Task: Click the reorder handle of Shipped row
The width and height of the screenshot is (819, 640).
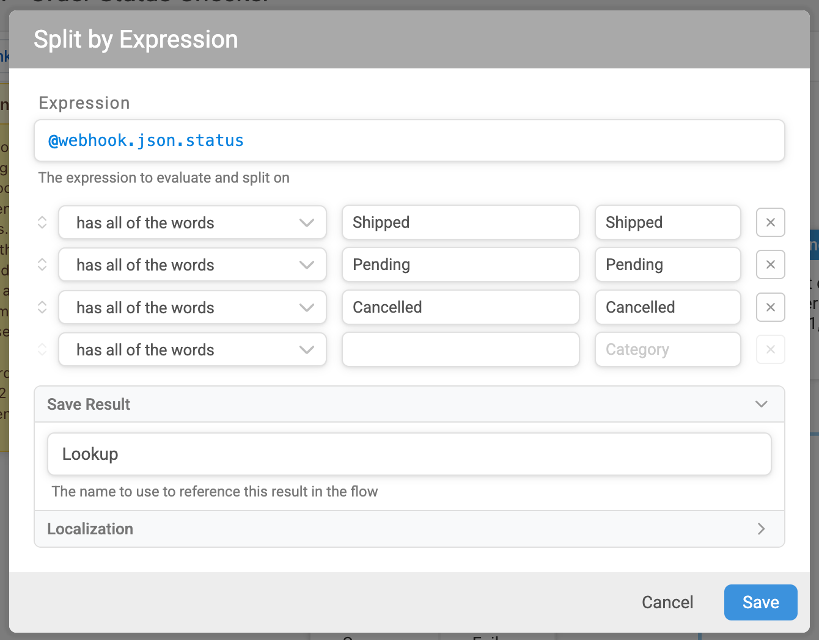Action: tap(42, 222)
